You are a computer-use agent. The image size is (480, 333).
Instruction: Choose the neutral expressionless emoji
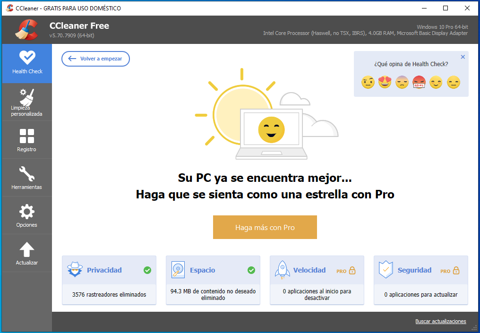[454, 82]
